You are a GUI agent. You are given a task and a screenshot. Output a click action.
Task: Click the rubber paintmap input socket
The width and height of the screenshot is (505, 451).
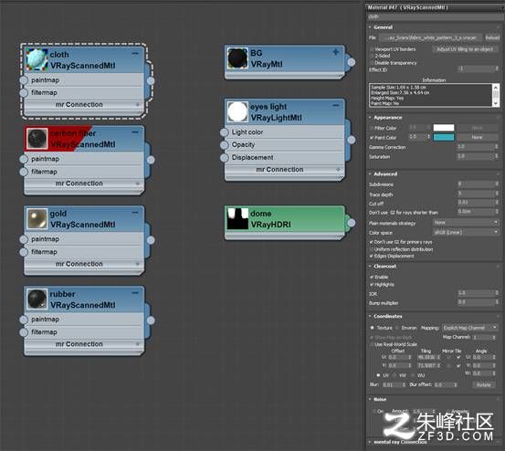tap(24, 320)
